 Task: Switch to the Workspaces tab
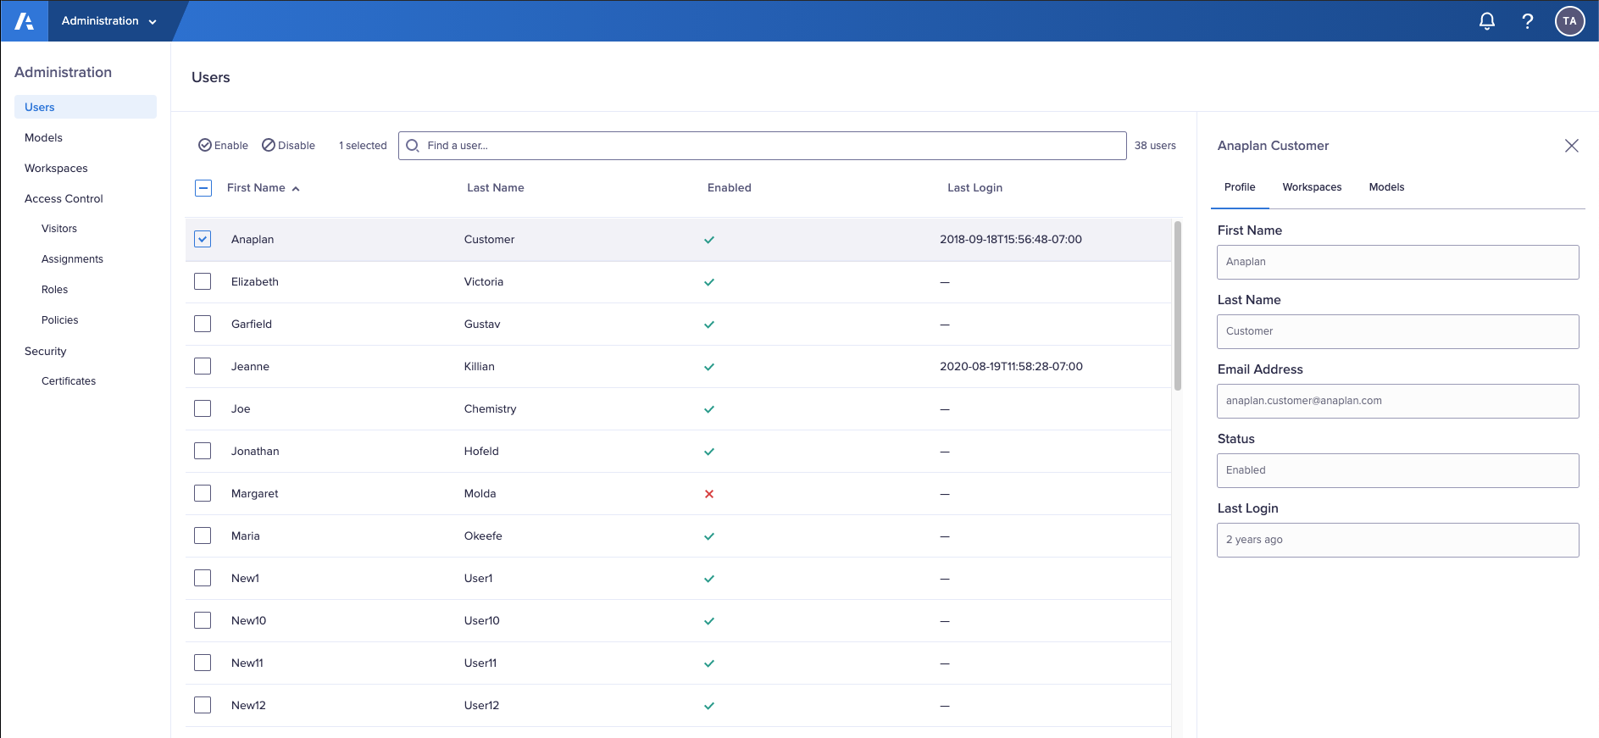(x=1312, y=187)
